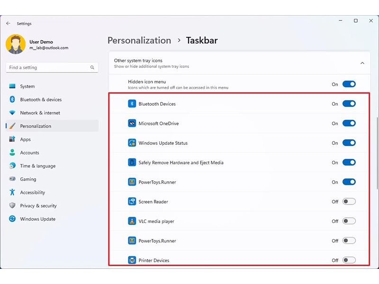Turn on the Printer Devices switch
379x284 pixels.
click(x=349, y=260)
